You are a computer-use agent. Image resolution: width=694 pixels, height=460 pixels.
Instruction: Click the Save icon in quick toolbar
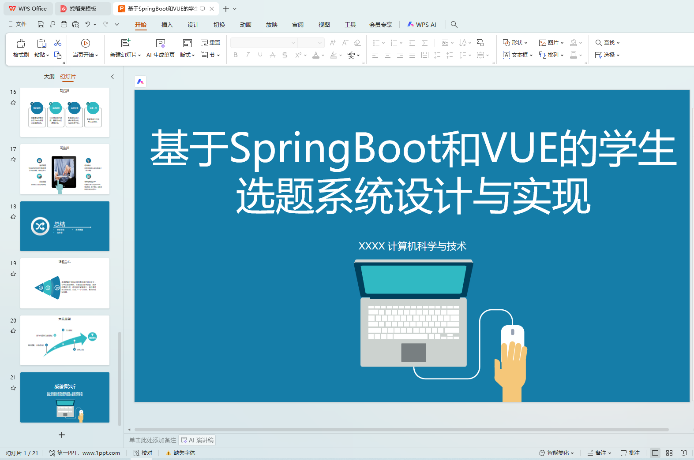point(41,25)
